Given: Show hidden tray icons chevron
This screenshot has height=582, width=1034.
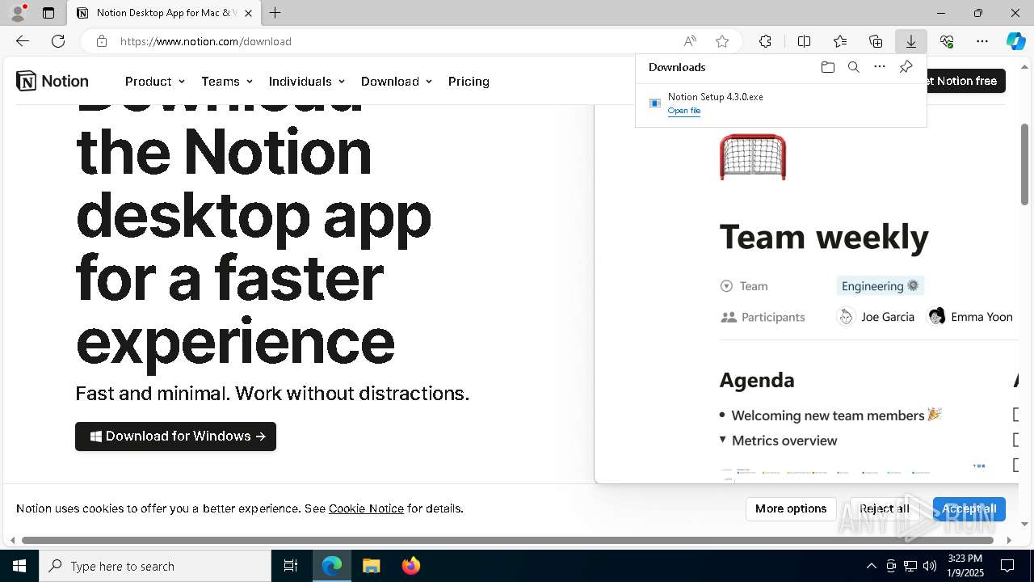Looking at the screenshot, I should 871,566.
